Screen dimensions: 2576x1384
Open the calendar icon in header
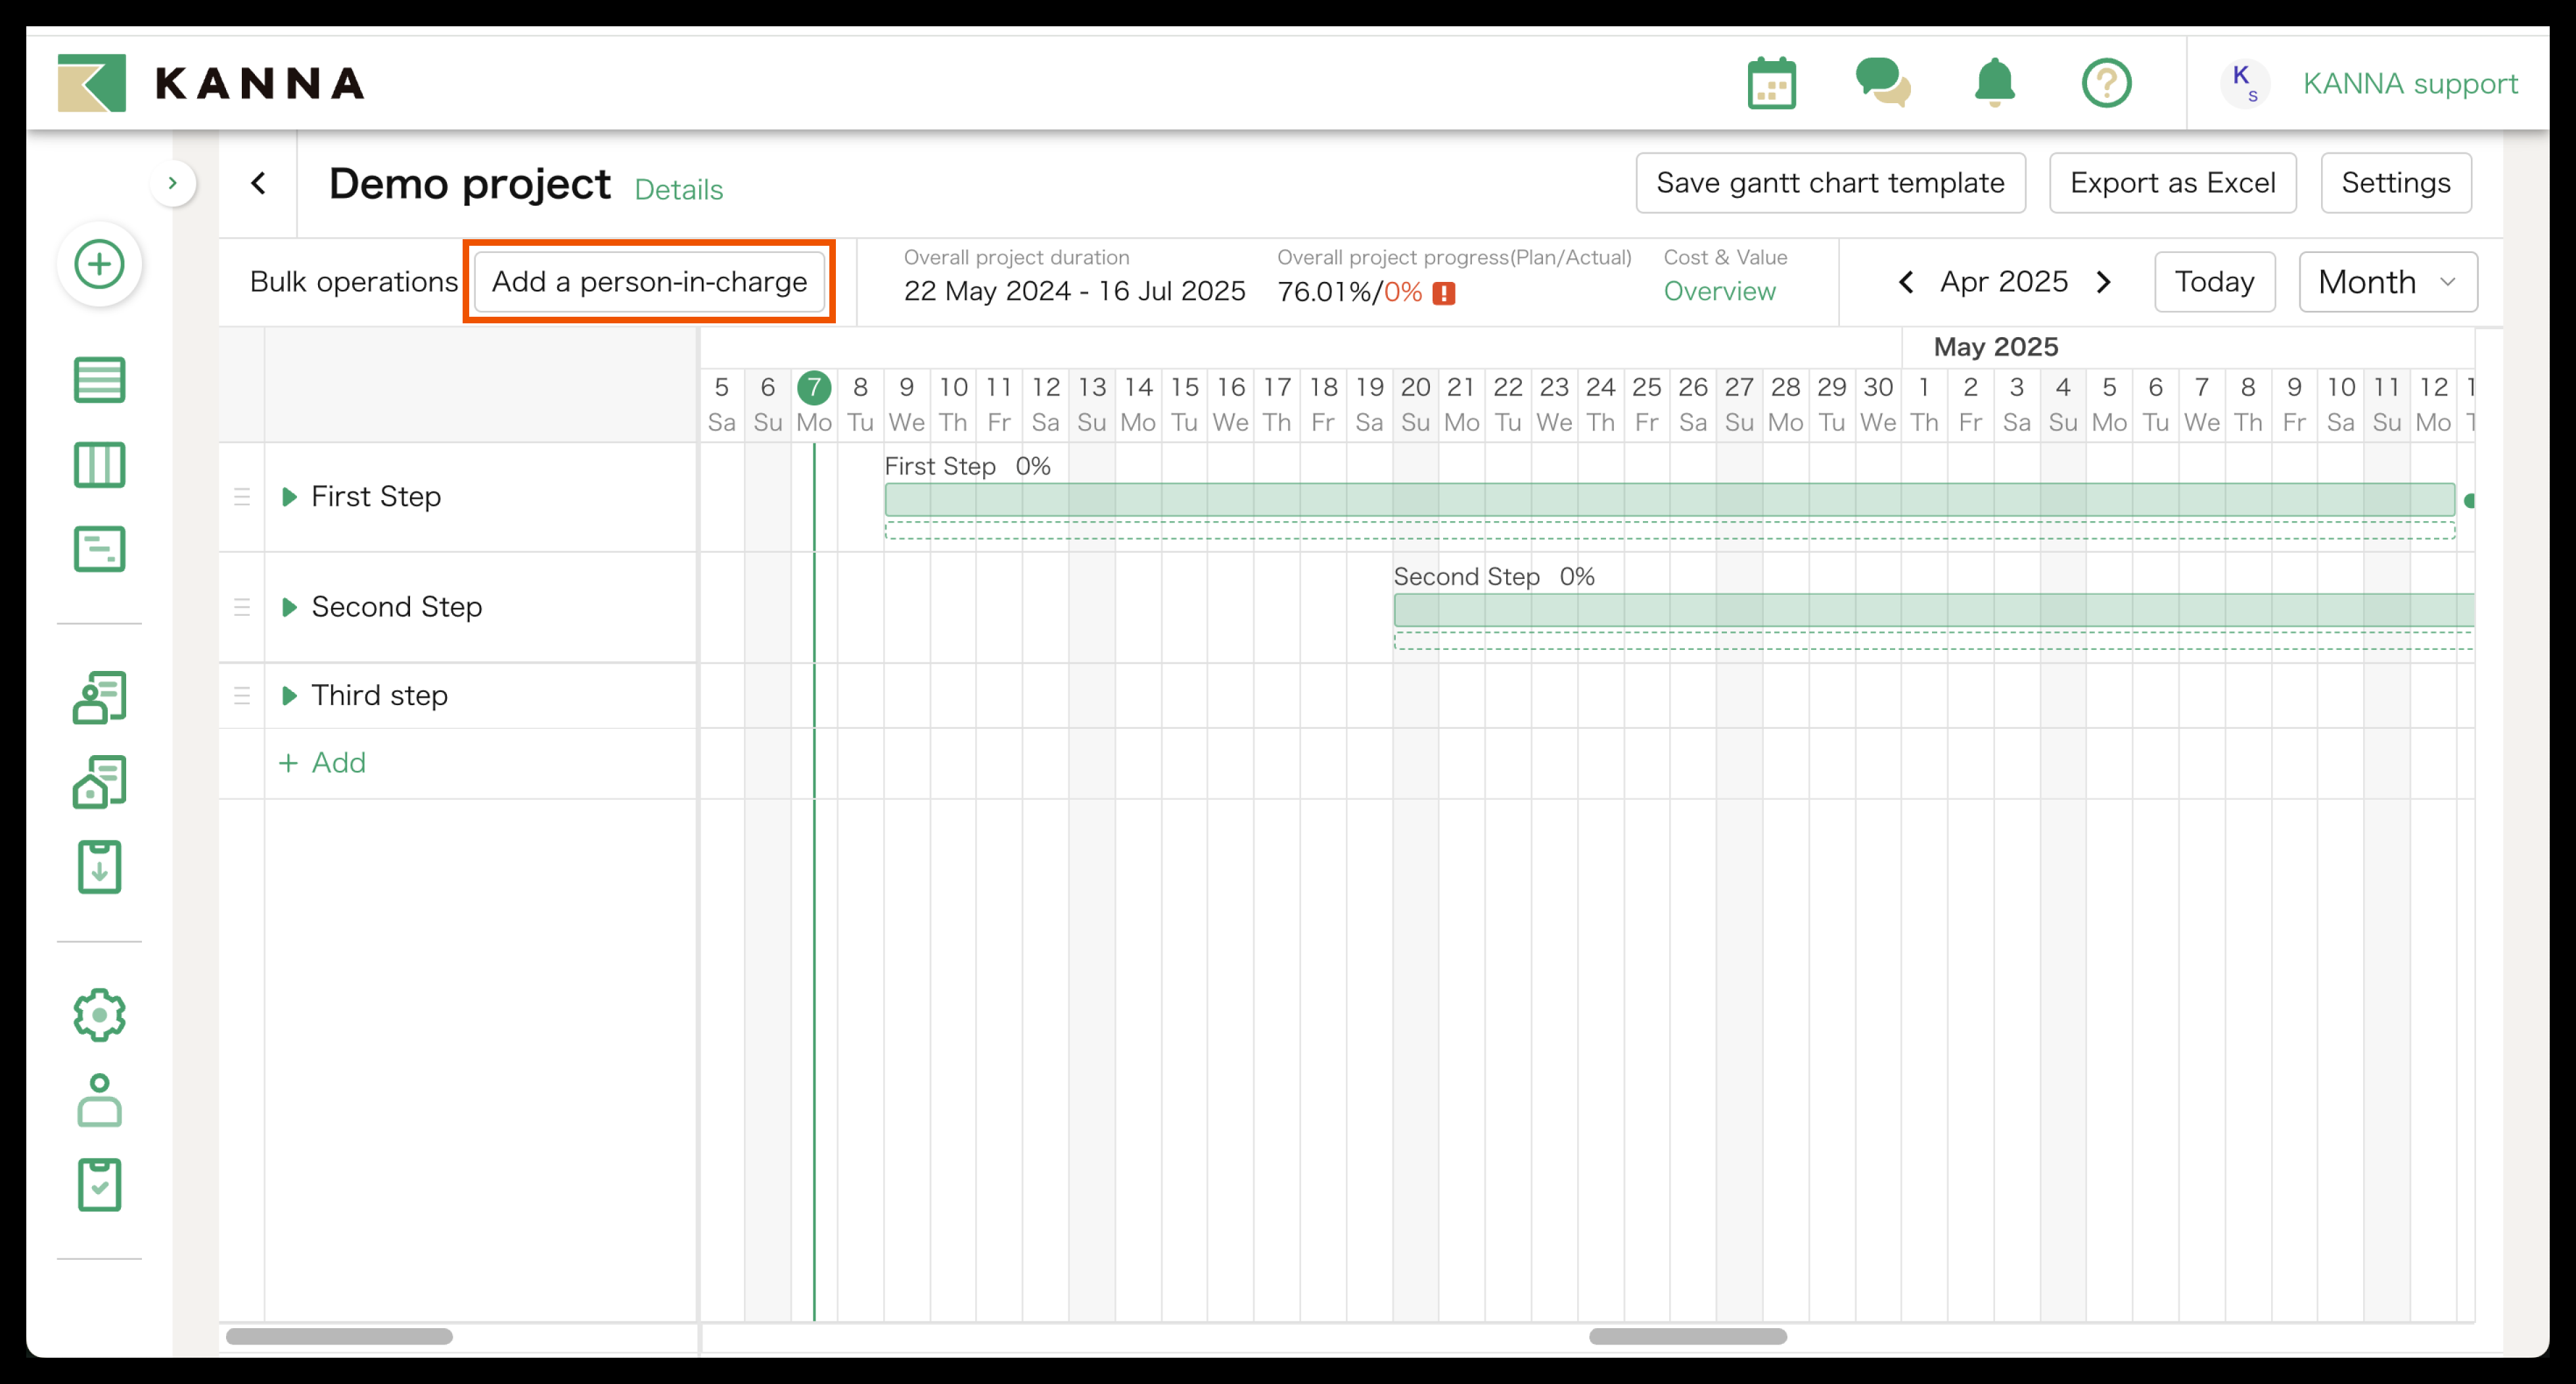coord(1771,83)
